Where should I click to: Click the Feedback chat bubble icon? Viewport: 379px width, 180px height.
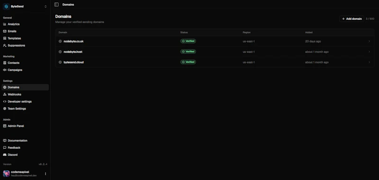click(x=5, y=148)
